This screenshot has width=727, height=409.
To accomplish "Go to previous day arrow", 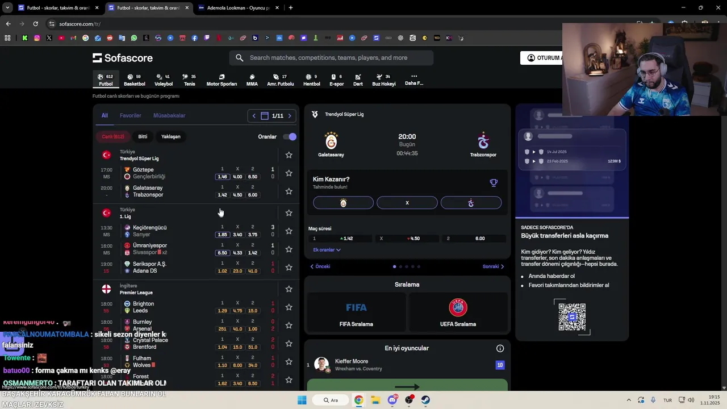I will tap(254, 116).
